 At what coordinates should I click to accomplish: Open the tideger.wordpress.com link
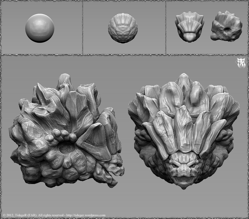point(86,215)
